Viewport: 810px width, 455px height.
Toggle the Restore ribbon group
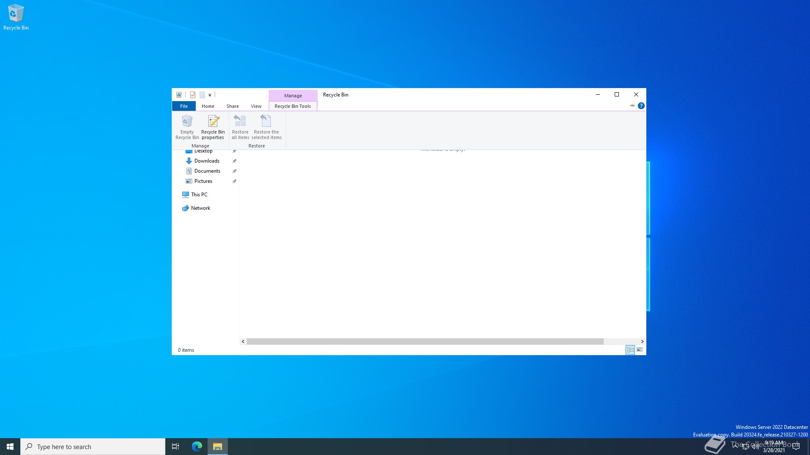pos(256,145)
